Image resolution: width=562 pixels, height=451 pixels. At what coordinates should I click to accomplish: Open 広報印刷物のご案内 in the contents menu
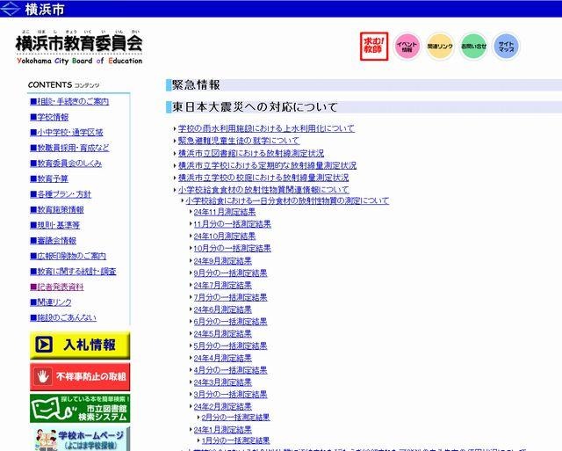click(68, 256)
